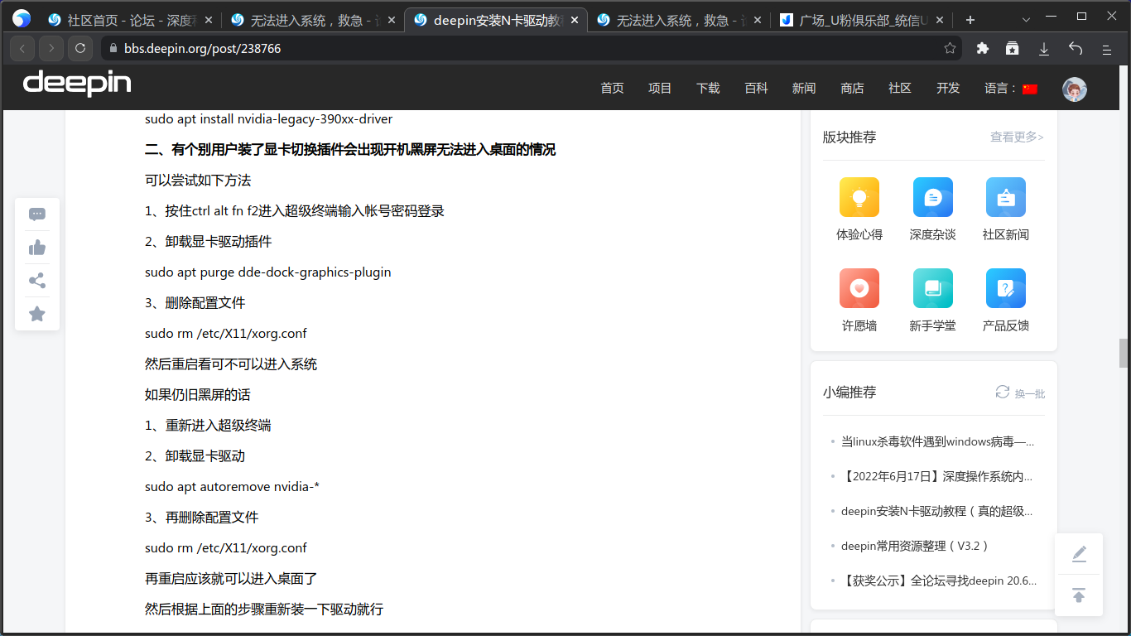The image size is (1131, 636).
Task: Open recommended link deepin安装N卡驱动教程（真的超级
Action: 937,511
